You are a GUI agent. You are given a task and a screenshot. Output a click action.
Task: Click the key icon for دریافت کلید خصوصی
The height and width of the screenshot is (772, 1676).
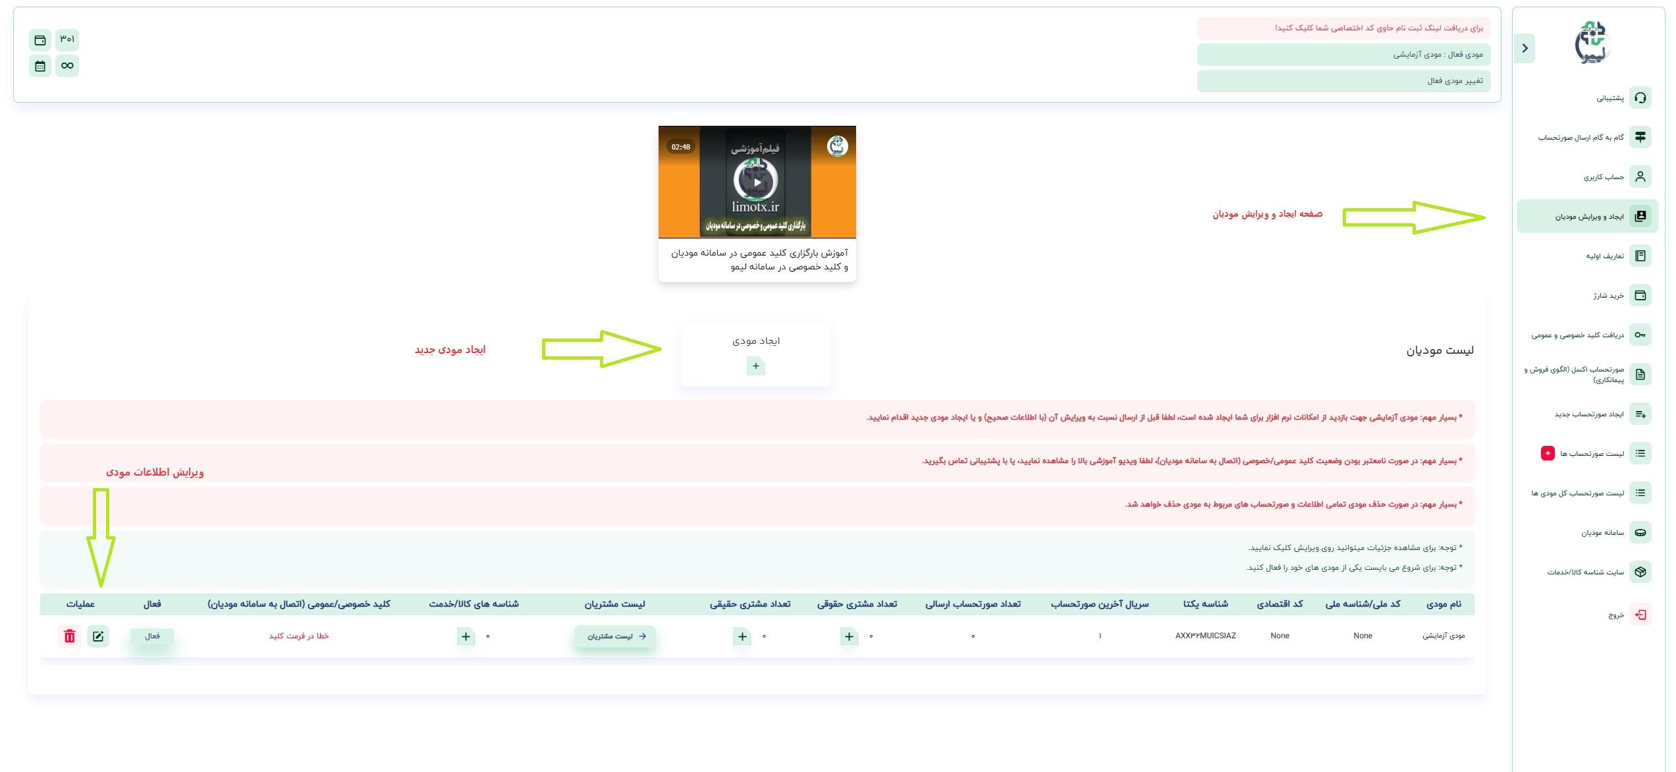tap(1640, 335)
